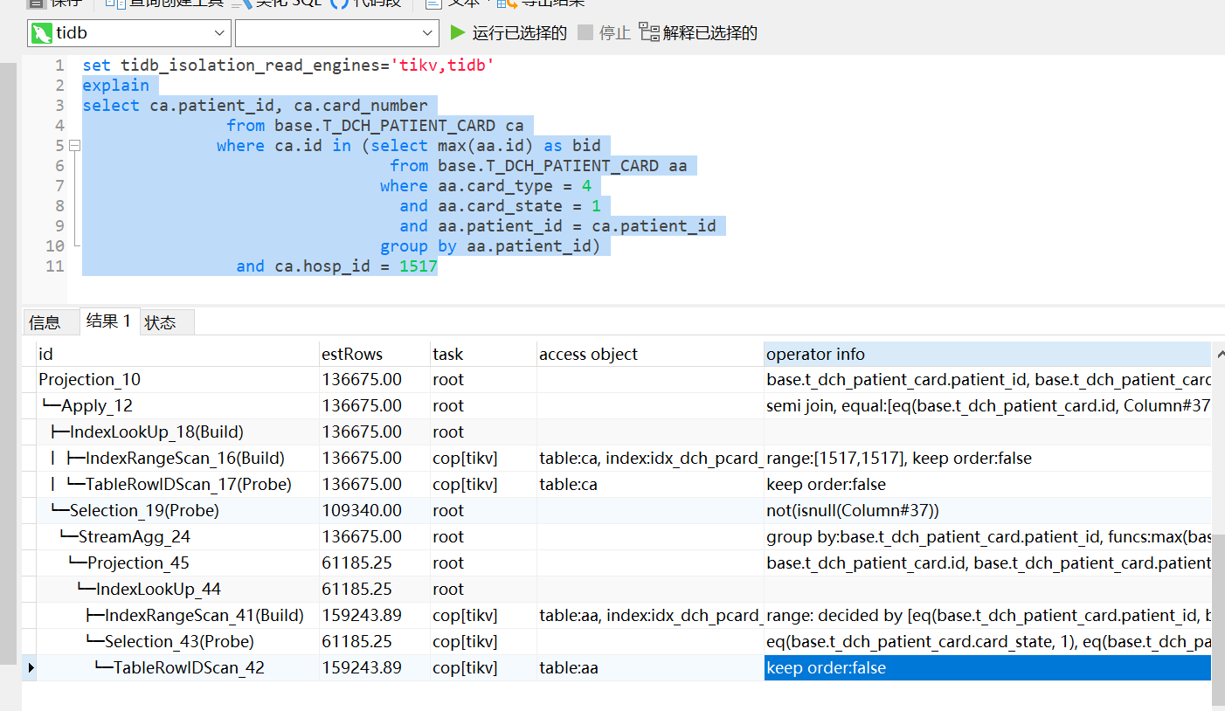Image resolution: width=1225 pixels, height=711 pixels.
Task: Click root task in StreamAgg_24 row
Action: [x=483, y=536]
